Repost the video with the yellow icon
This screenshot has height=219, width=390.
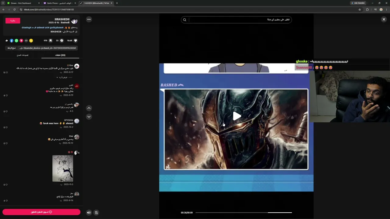click(x=31, y=40)
